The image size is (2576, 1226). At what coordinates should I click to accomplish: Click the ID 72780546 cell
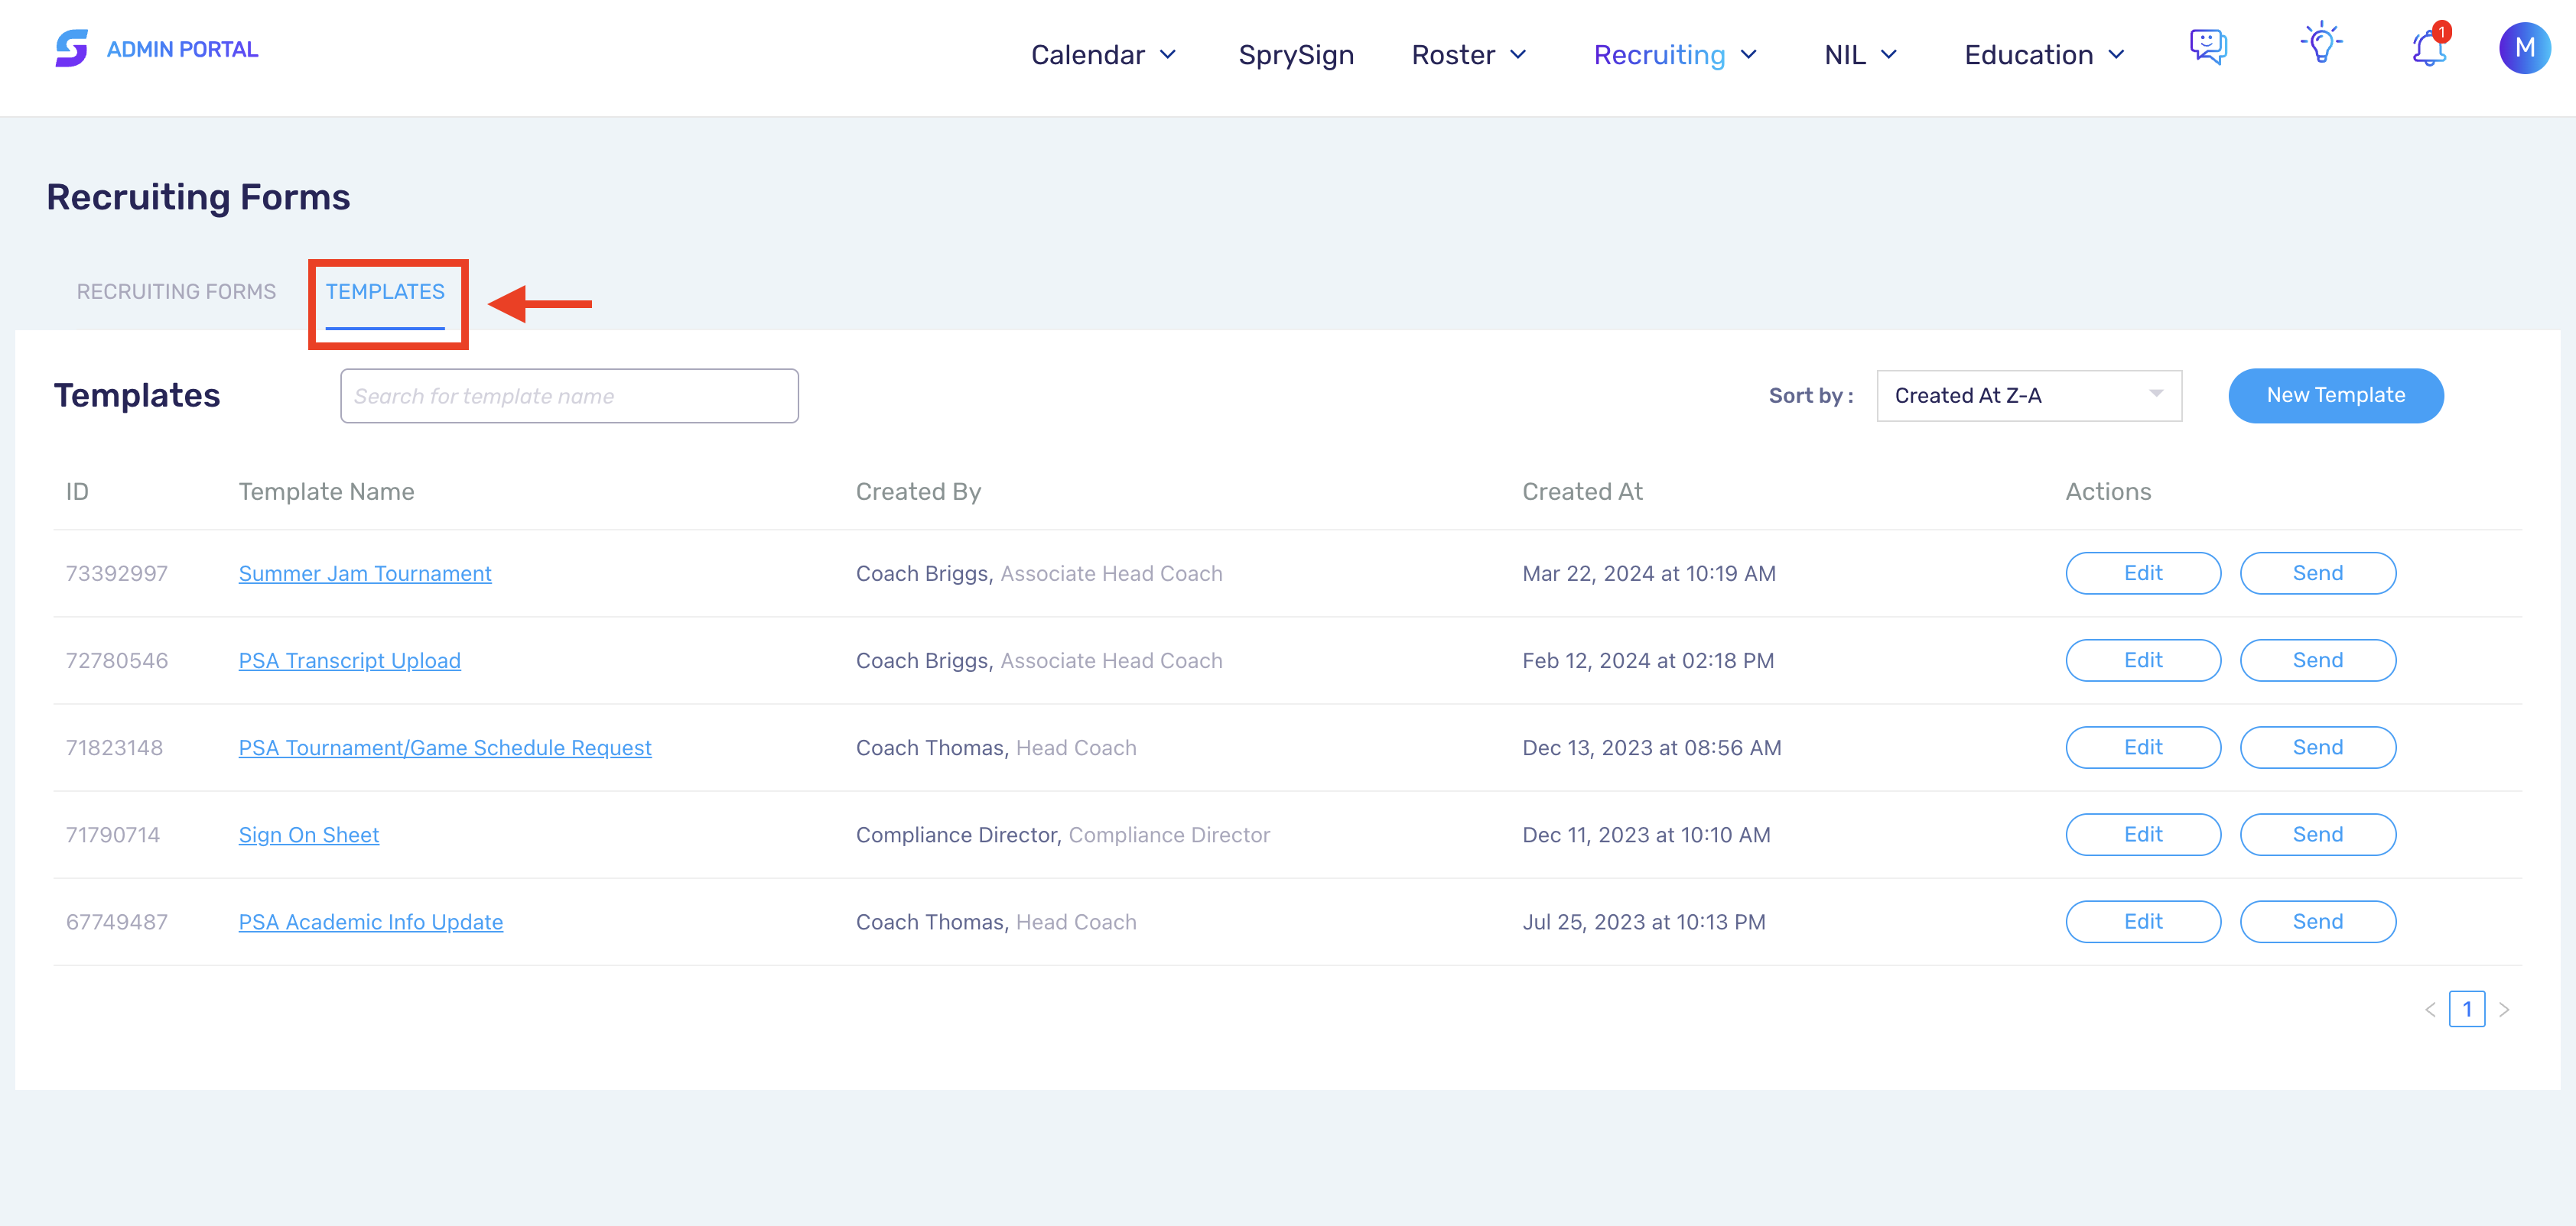(x=117, y=660)
